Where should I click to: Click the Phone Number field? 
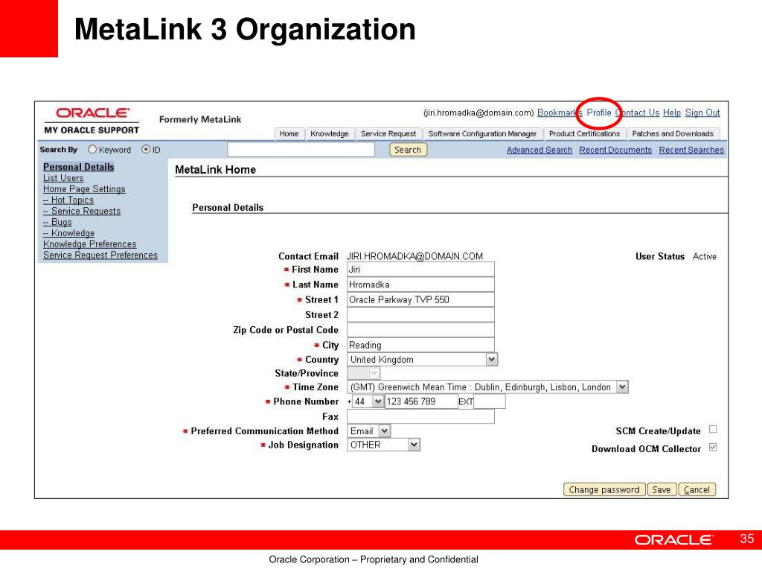pos(421,401)
